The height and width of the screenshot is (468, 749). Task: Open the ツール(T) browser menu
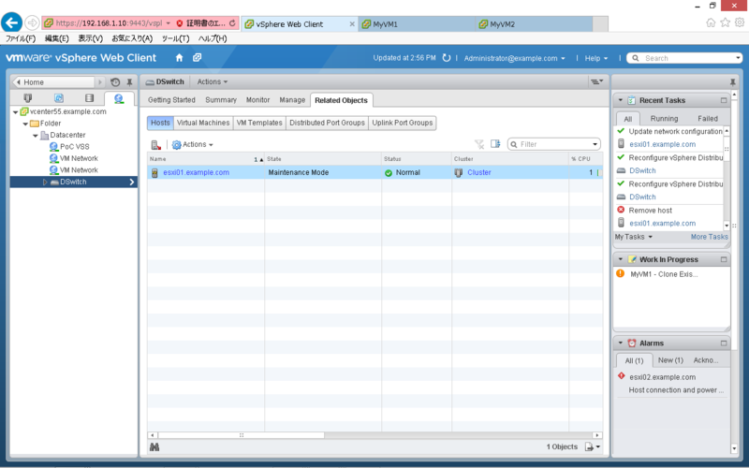[175, 38]
